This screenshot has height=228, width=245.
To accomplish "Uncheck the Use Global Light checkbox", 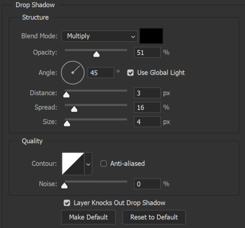I will pos(130,73).
